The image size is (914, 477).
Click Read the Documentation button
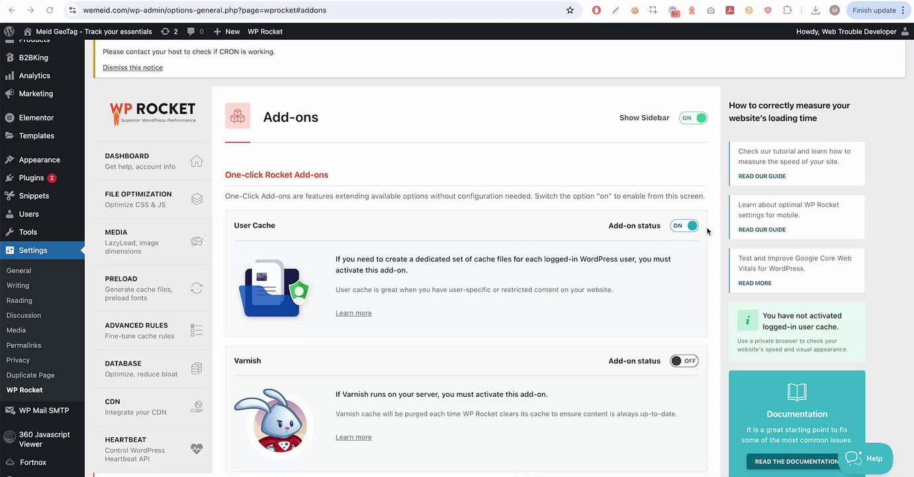point(796,462)
